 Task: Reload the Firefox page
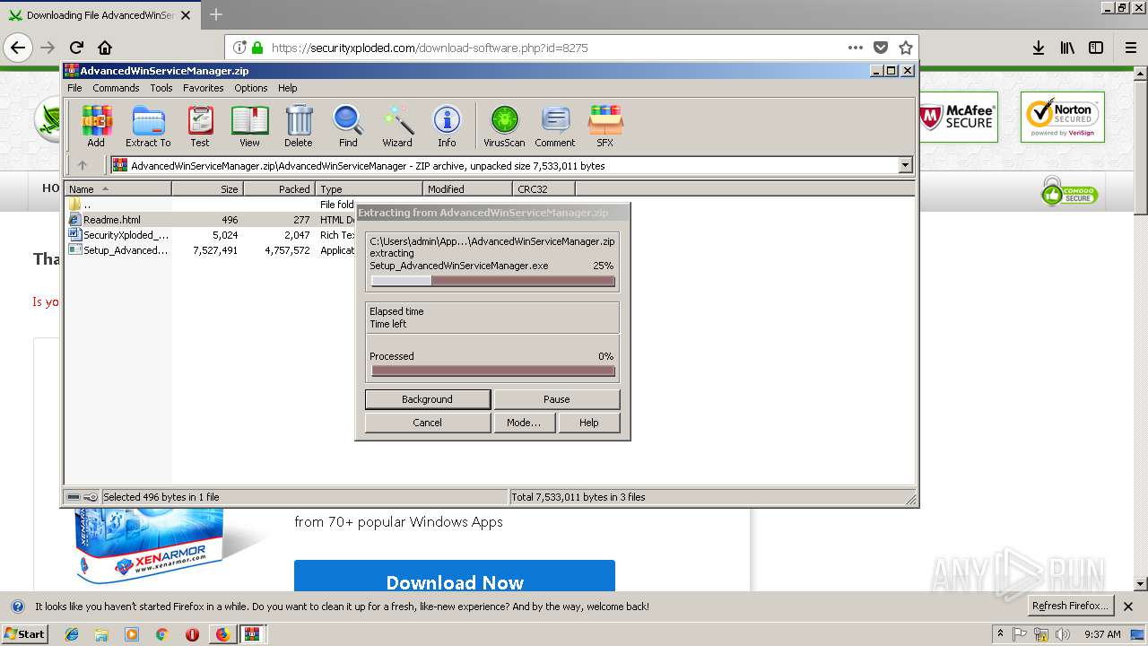click(76, 48)
